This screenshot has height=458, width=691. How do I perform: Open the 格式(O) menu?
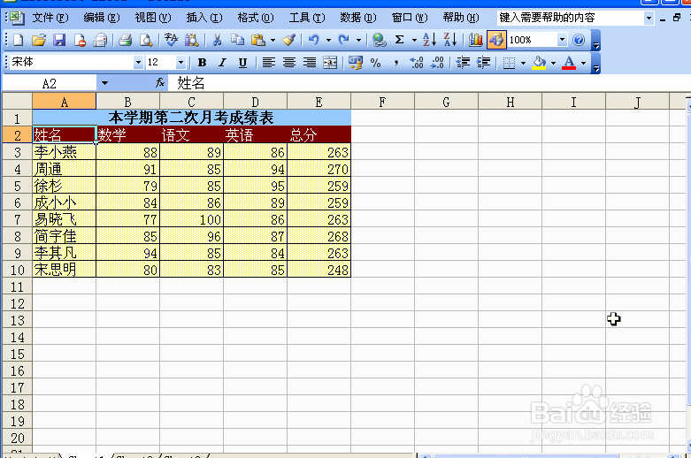pos(256,18)
